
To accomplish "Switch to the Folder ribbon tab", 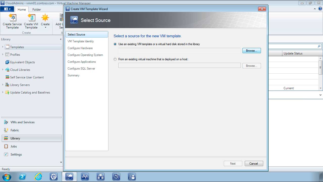I will pos(37,9).
